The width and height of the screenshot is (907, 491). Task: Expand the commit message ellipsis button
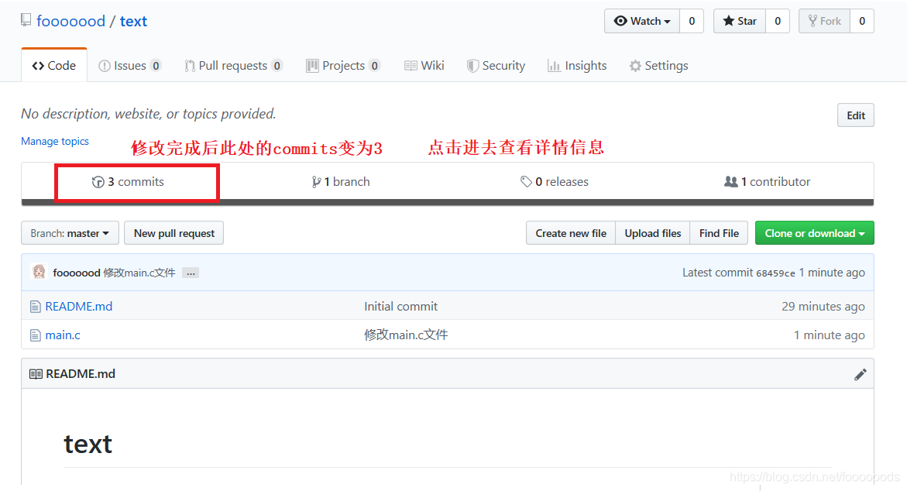[x=191, y=273]
